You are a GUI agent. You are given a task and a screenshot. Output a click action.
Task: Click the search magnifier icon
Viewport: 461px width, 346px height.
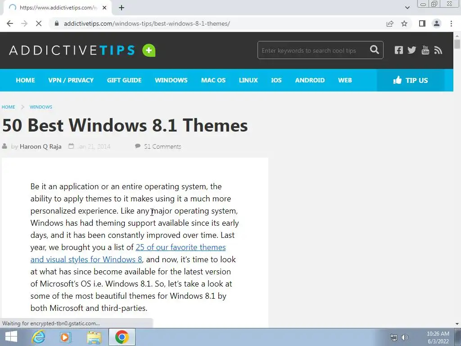(x=374, y=50)
